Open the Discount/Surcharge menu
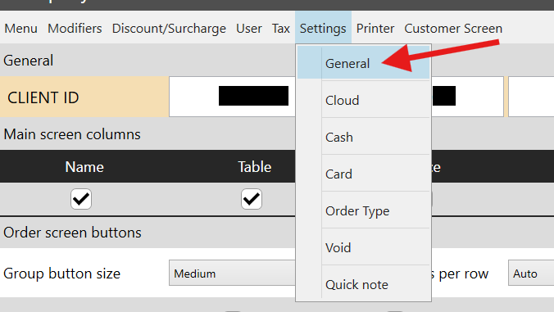Image resolution: width=554 pixels, height=312 pixels. [169, 28]
